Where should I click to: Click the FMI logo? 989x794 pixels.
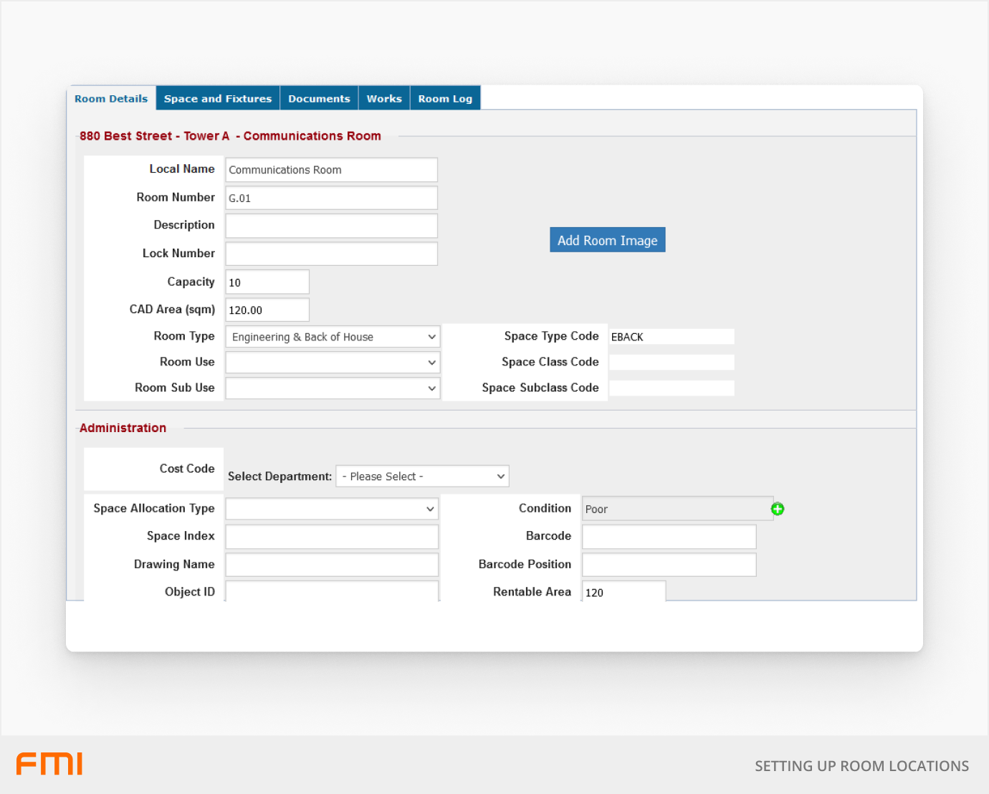(x=49, y=764)
